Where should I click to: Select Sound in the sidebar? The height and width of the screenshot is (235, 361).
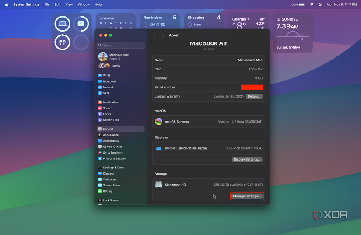(x=121, y=108)
